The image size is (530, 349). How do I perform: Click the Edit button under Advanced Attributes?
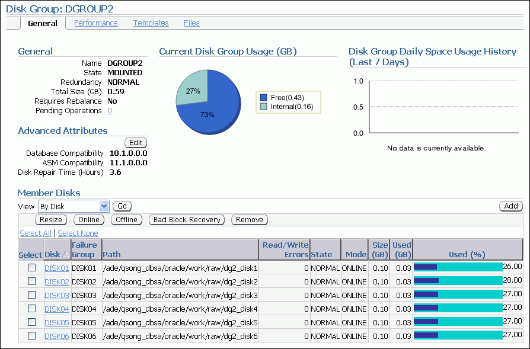pos(135,142)
